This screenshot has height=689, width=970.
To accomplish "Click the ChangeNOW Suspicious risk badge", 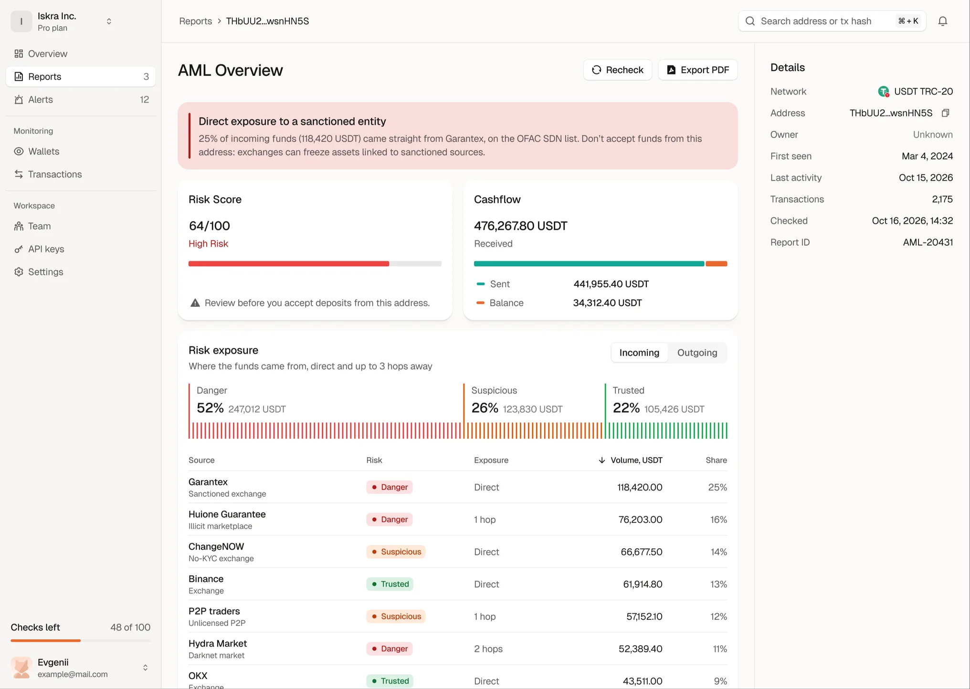I will pyautogui.click(x=396, y=552).
